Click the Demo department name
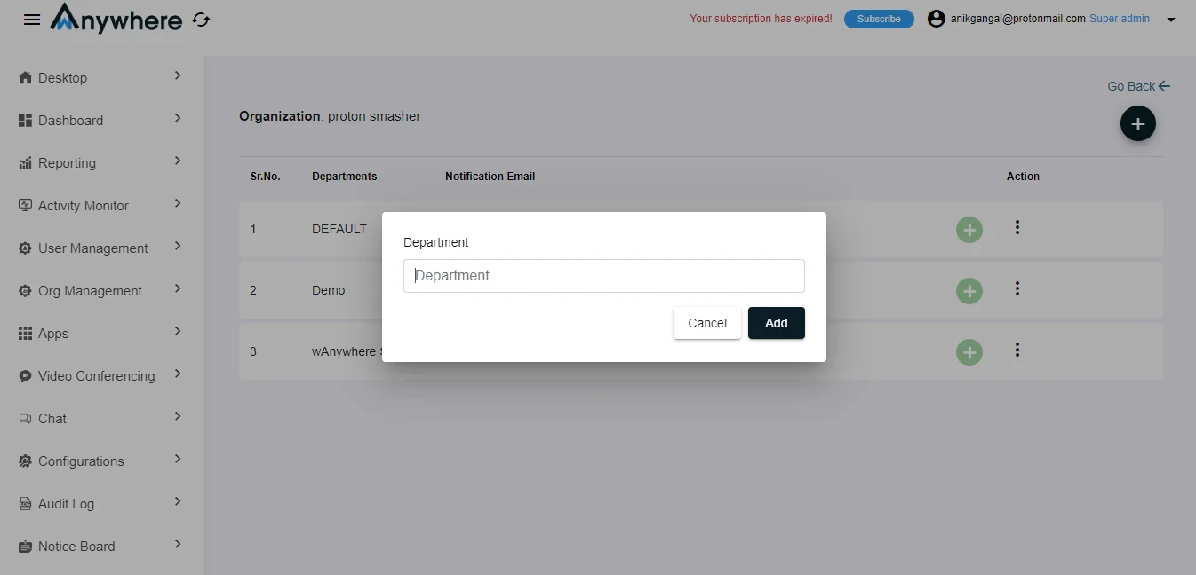 point(329,290)
